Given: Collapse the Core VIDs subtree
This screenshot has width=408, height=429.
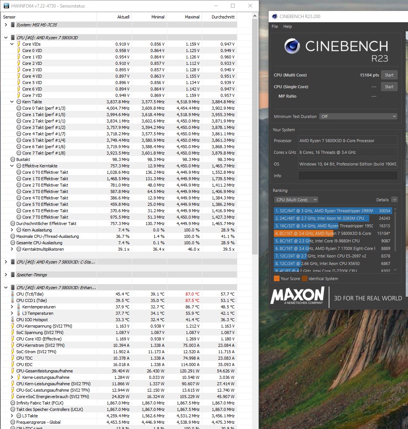Looking at the screenshot, I should [x=12, y=44].
